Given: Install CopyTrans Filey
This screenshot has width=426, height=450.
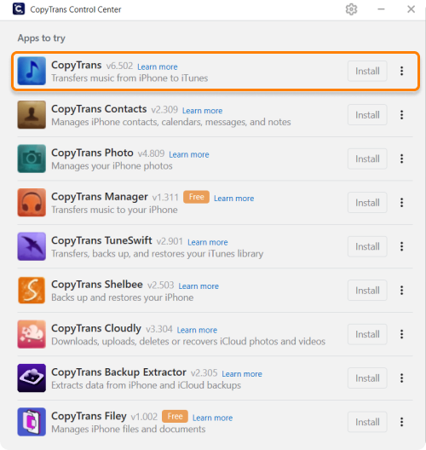Looking at the screenshot, I should (367, 422).
